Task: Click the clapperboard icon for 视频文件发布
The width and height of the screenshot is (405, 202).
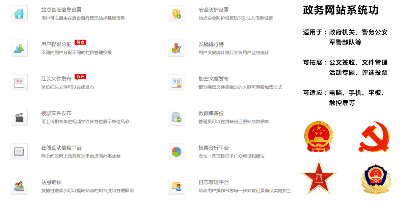Action: pyautogui.click(x=19, y=117)
